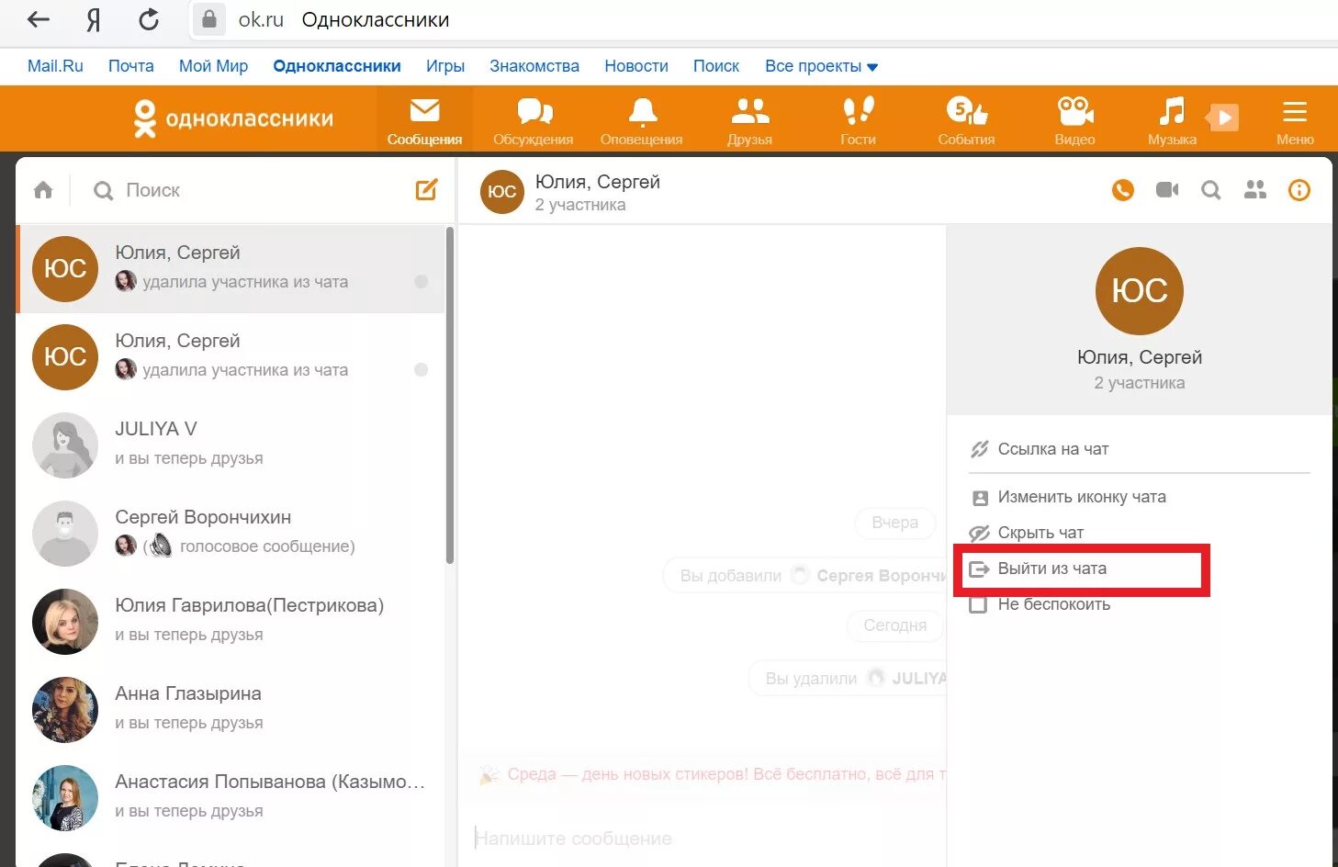This screenshot has width=1338, height=867.
Task: Search within chat using magnifier icon
Action: click(1211, 190)
